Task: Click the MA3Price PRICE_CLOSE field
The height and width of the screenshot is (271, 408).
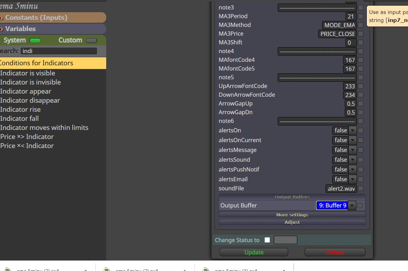Action: (x=337, y=34)
